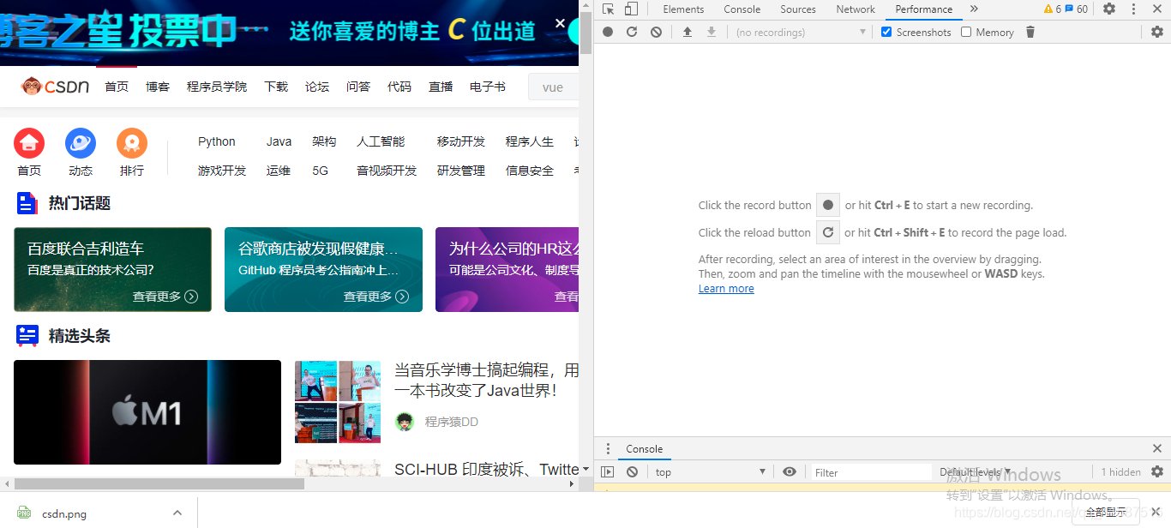
Task: Uncheck the Screenshots checkbox
Action: pos(887,32)
